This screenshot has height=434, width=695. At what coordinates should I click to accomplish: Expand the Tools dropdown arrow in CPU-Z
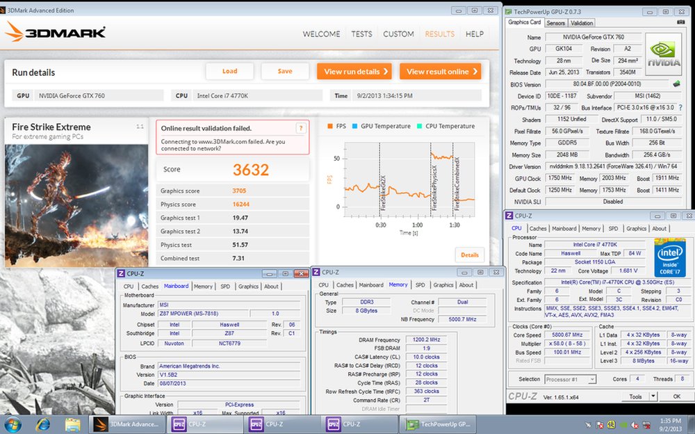[653, 396]
